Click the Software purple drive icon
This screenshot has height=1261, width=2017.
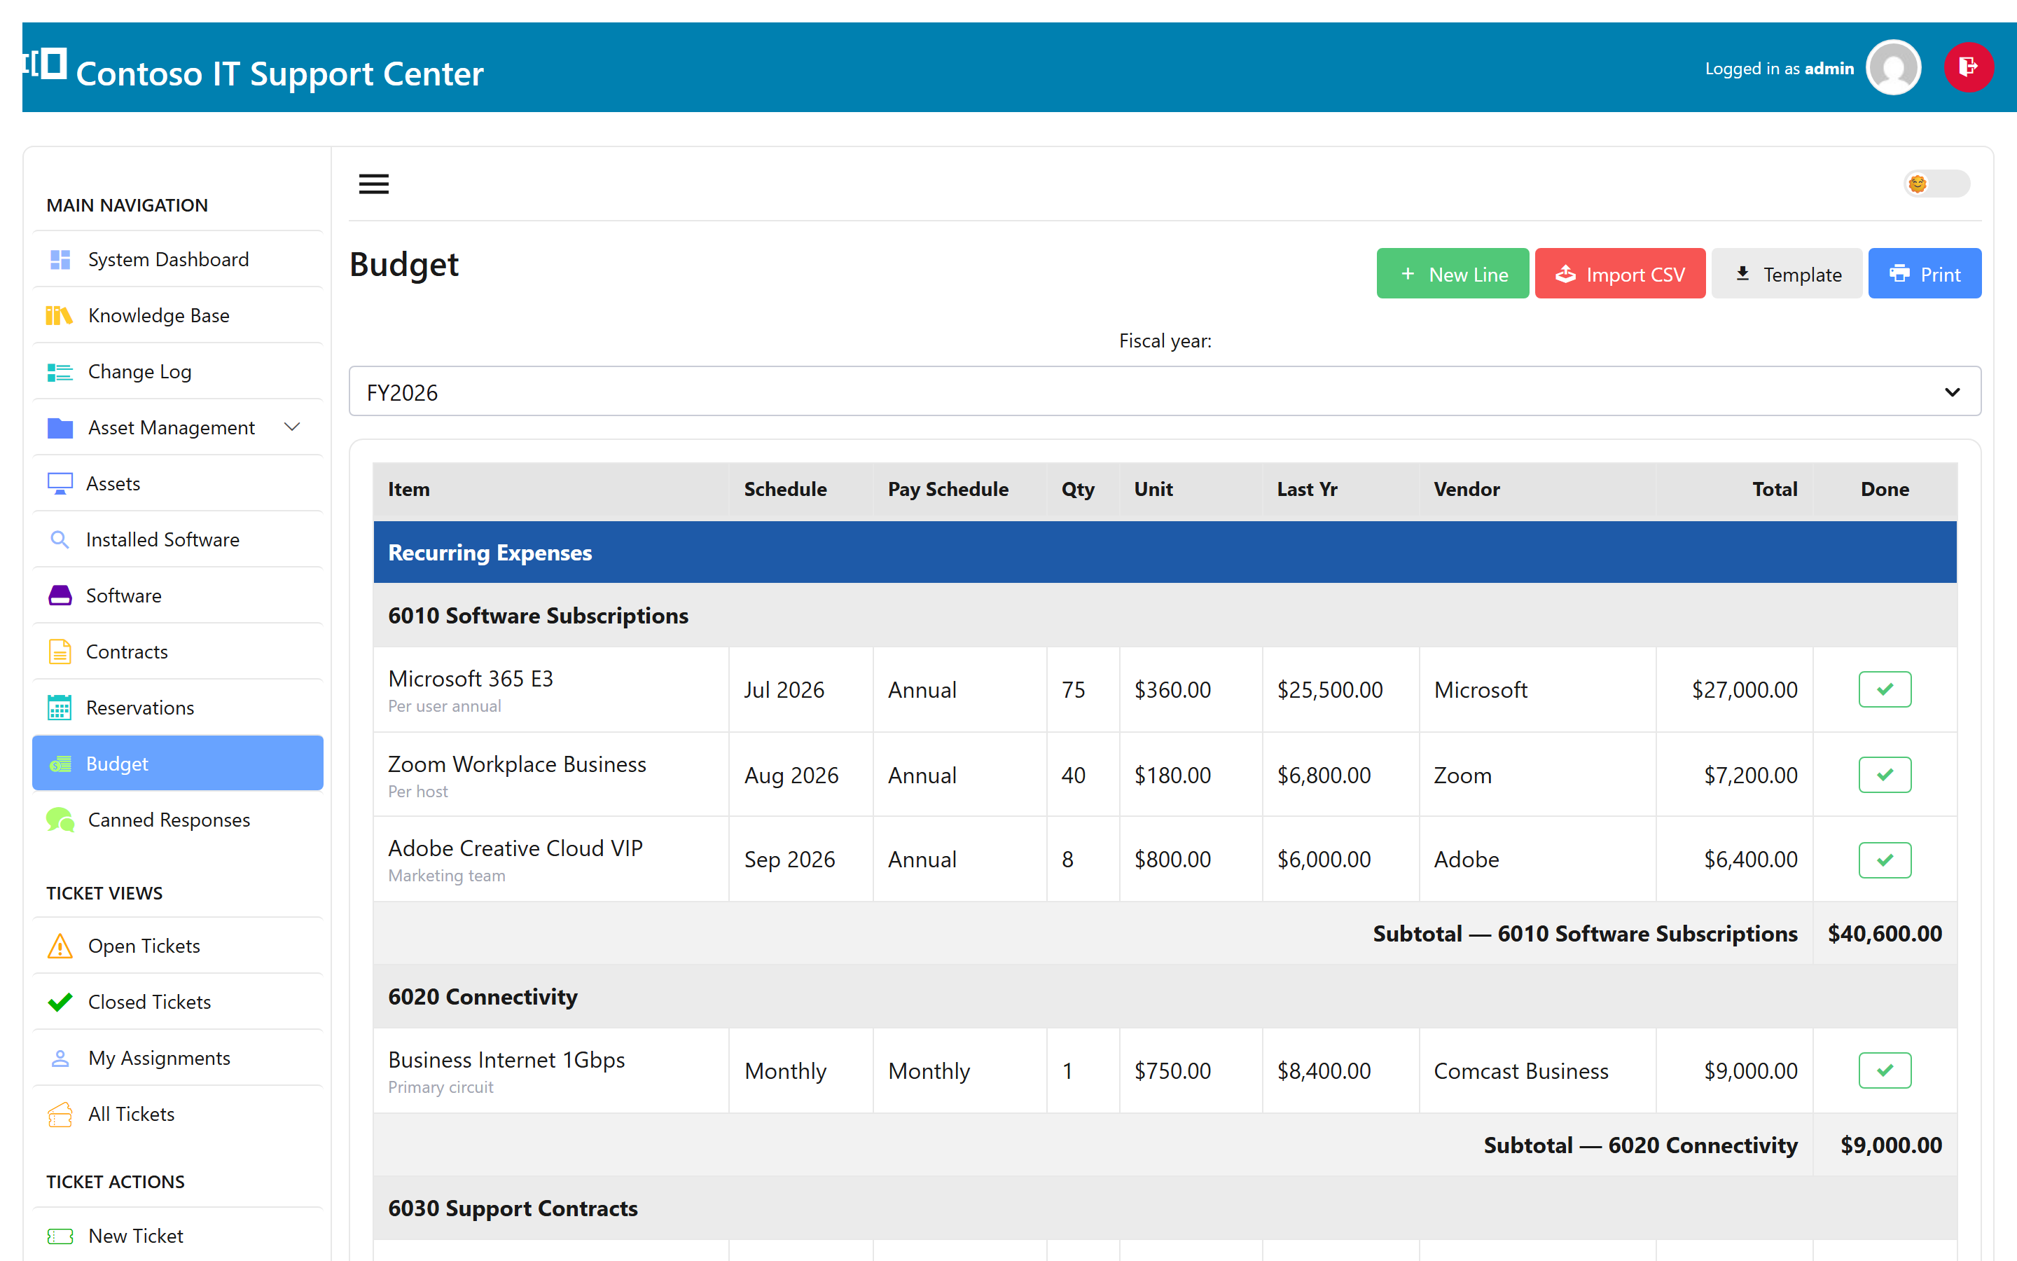[60, 595]
